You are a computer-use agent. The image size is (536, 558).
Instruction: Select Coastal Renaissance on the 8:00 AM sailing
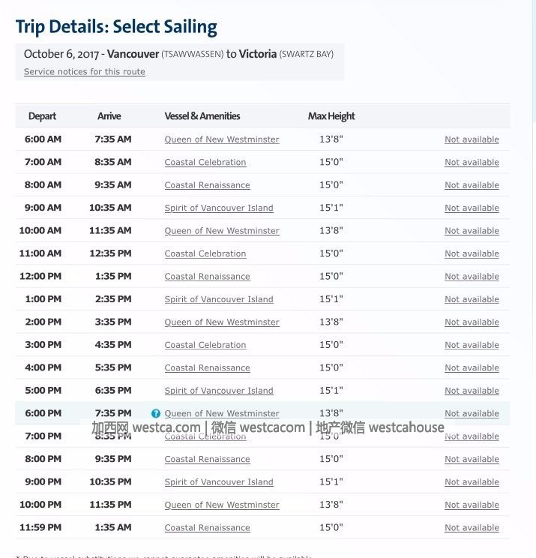(208, 185)
